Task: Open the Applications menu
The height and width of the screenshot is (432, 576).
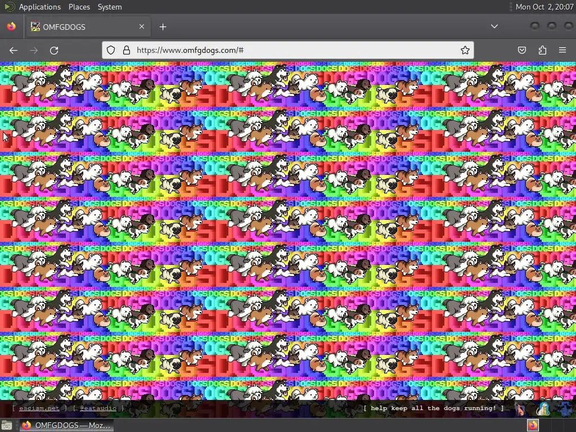Action: [x=40, y=7]
